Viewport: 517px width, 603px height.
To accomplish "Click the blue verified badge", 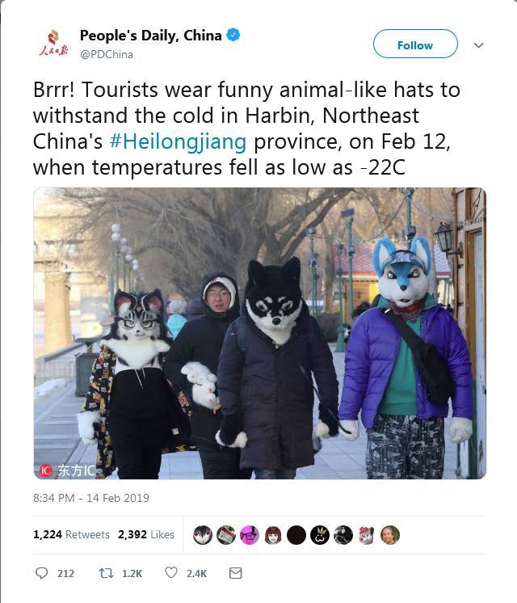I will (233, 35).
